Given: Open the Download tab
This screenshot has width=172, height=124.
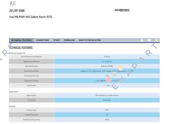Looking at the screenshot, I should pyautogui.click(x=69, y=40).
